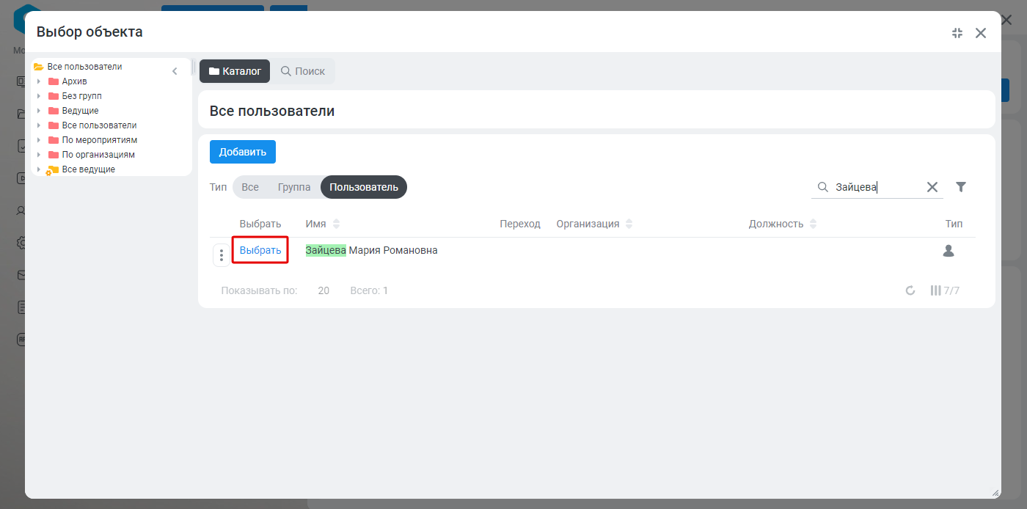Image resolution: width=1027 pixels, height=509 pixels.
Task: Select the Все type filter
Action: pos(250,187)
